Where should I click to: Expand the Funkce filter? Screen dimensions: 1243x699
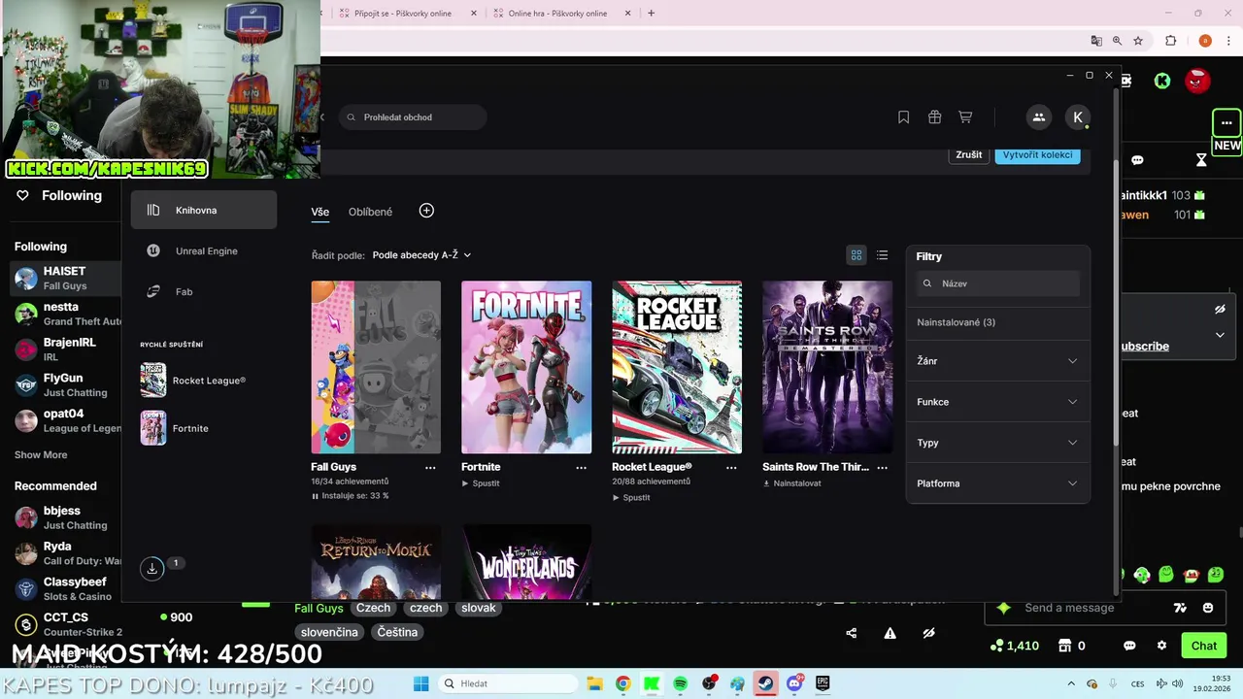pyautogui.click(x=997, y=402)
